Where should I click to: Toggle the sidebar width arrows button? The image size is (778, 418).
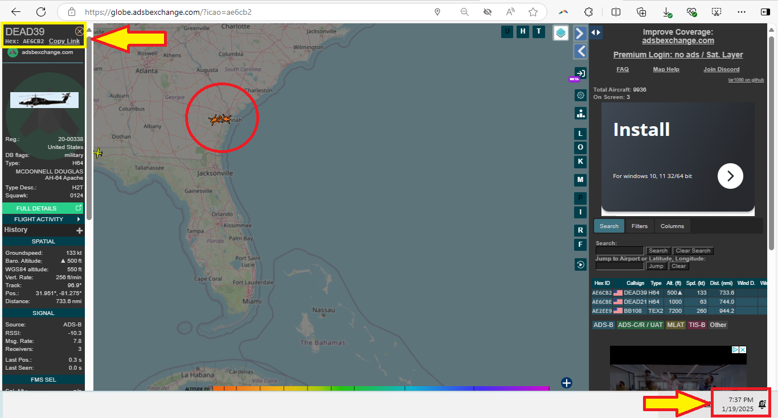[596, 32]
